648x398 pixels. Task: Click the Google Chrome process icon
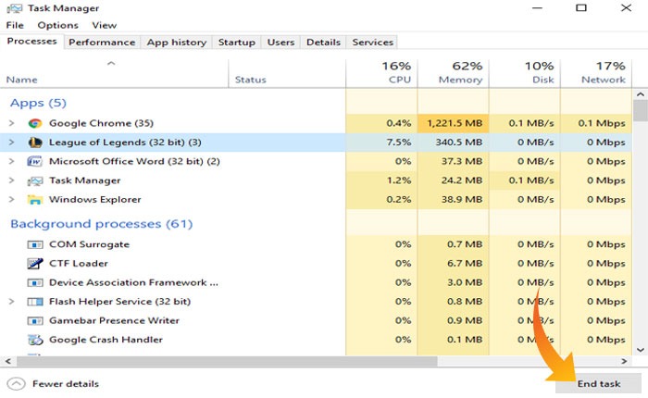tap(35, 123)
